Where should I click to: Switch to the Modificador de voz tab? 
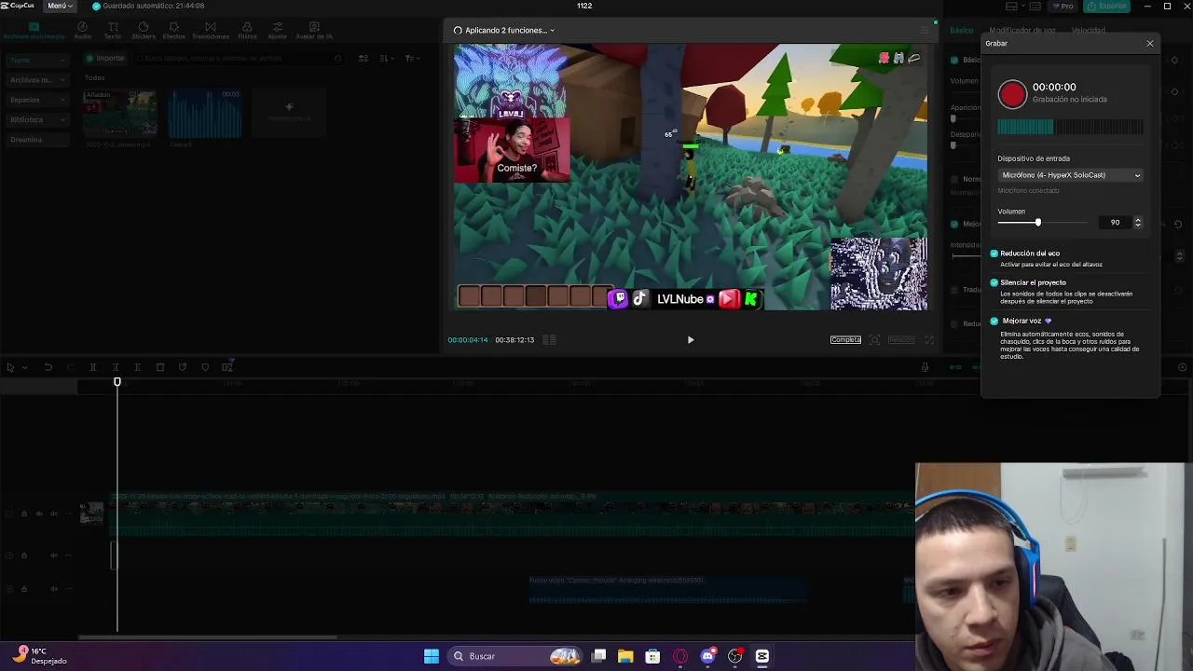1022,31
